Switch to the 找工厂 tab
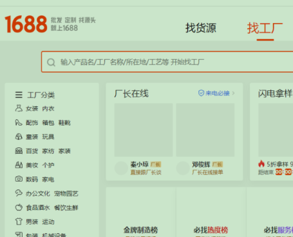Screen dimensions: 293x237 265,28
